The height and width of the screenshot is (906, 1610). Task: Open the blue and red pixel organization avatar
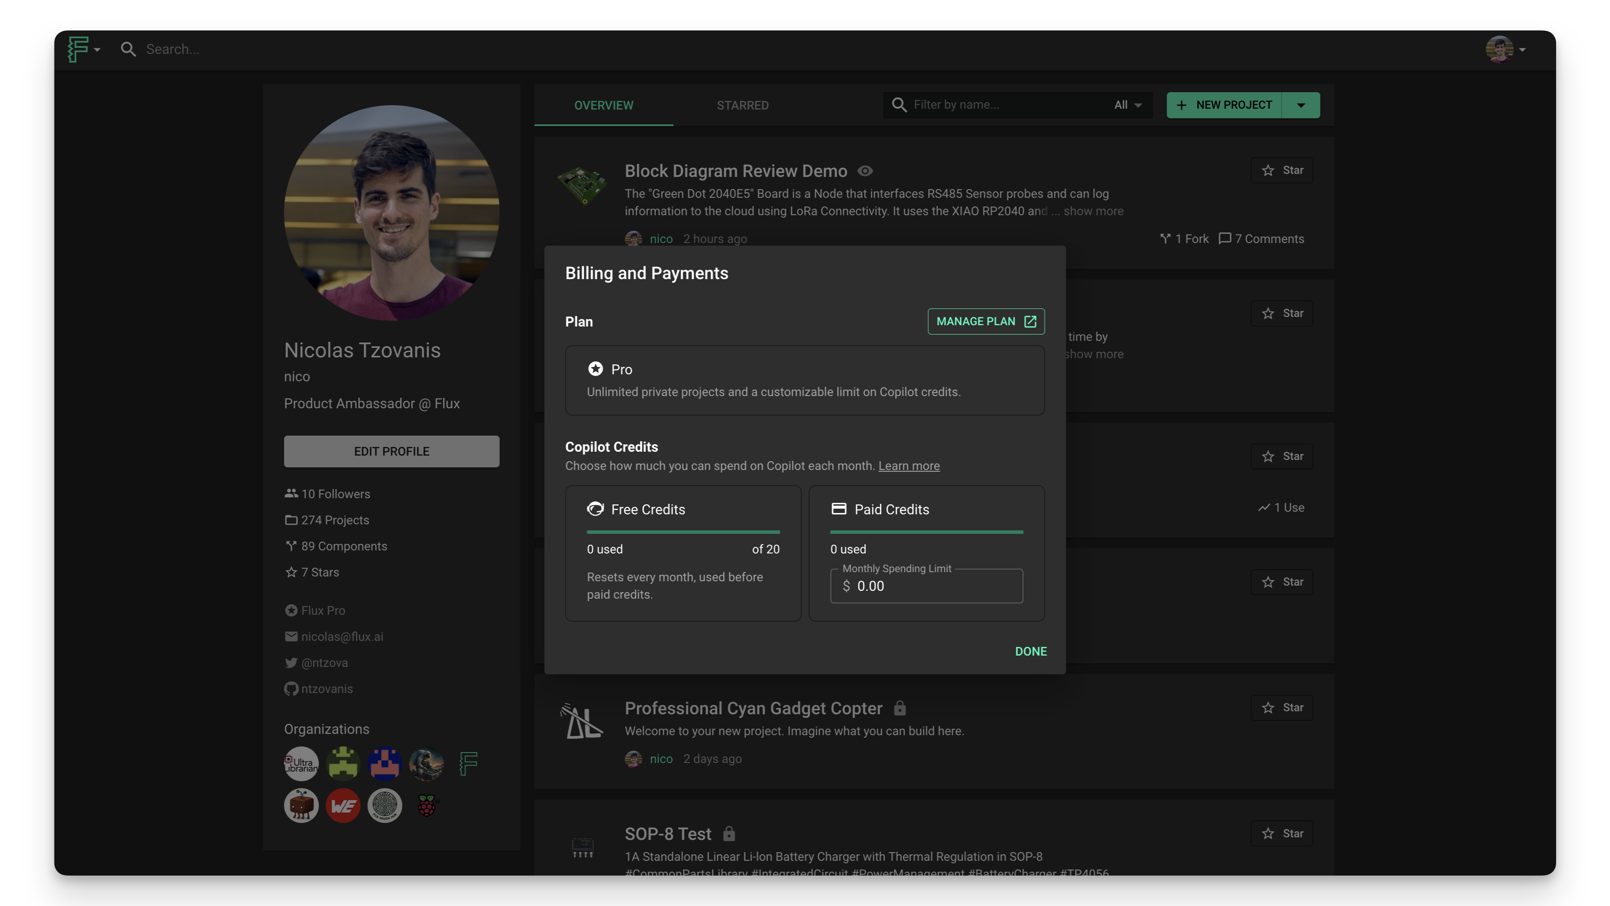tap(384, 763)
